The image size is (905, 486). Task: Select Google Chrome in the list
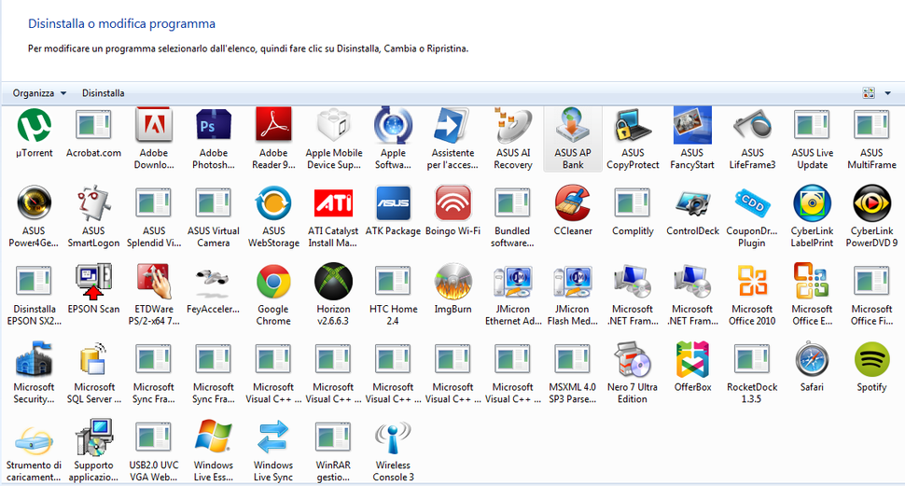(273, 296)
